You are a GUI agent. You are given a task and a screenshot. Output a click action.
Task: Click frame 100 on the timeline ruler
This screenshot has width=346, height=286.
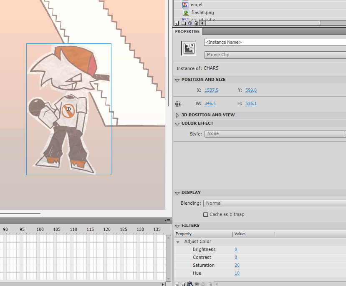pyautogui.click(x=40, y=229)
